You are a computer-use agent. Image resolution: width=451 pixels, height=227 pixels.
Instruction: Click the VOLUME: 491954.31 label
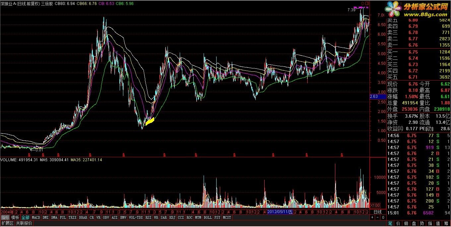(x=19, y=160)
